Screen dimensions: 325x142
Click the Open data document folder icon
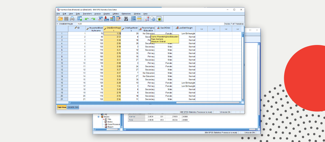[60, 19]
